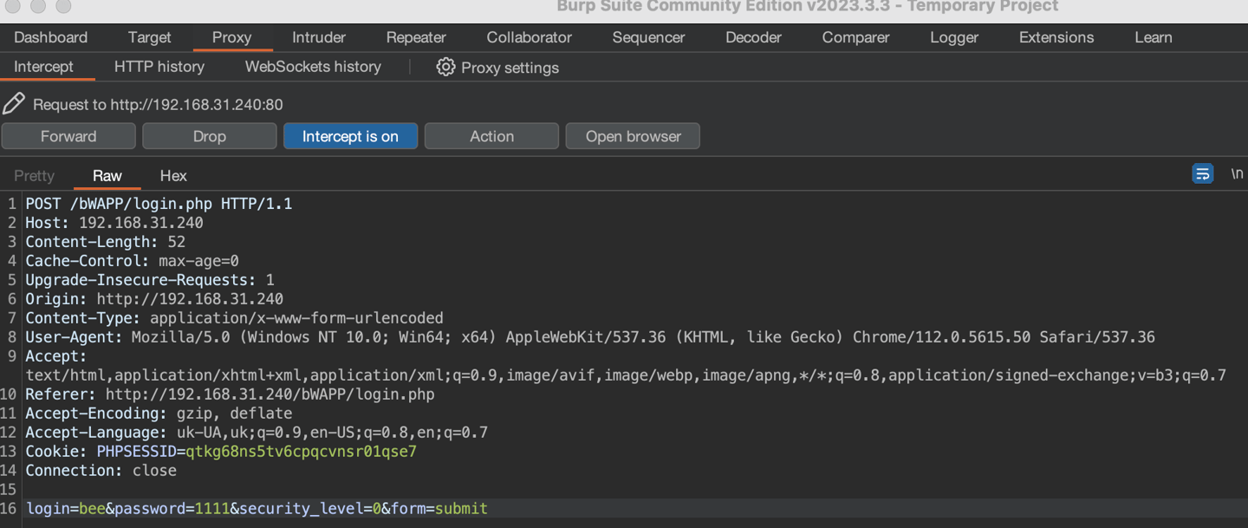This screenshot has height=528, width=1248.
Task: Click the 'Connection: close' header
Action: tap(101, 471)
